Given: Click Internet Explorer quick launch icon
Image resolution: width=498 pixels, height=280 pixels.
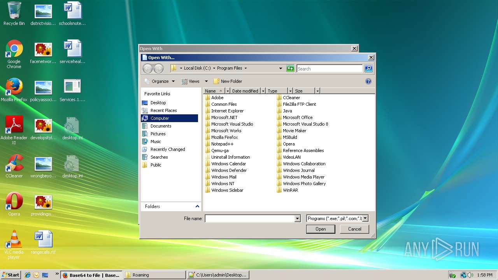Looking at the screenshot, I should coord(28,275).
